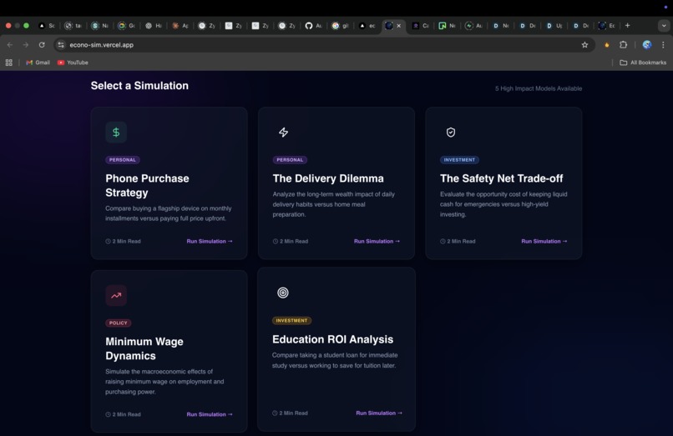
Task: Click the POLICY tag on Minimum Wage Dynamics card
Action: tap(118, 323)
